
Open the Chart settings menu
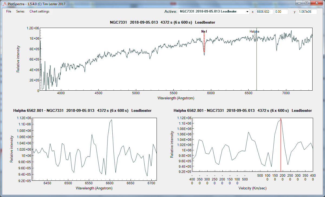39,11
